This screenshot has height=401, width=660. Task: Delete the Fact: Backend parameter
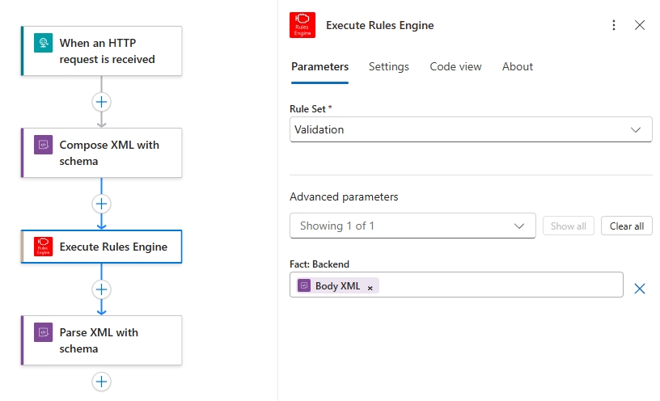point(639,289)
